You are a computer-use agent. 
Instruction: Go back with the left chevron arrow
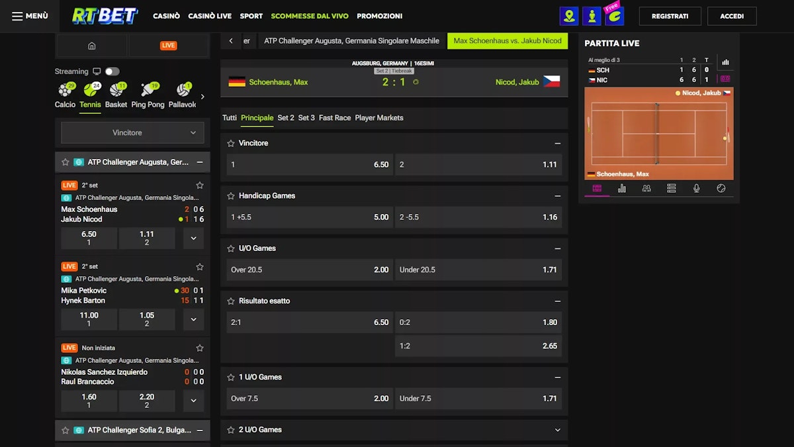pos(231,41)
